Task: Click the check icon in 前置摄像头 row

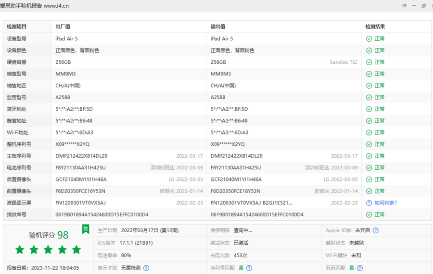Action: 369,191
